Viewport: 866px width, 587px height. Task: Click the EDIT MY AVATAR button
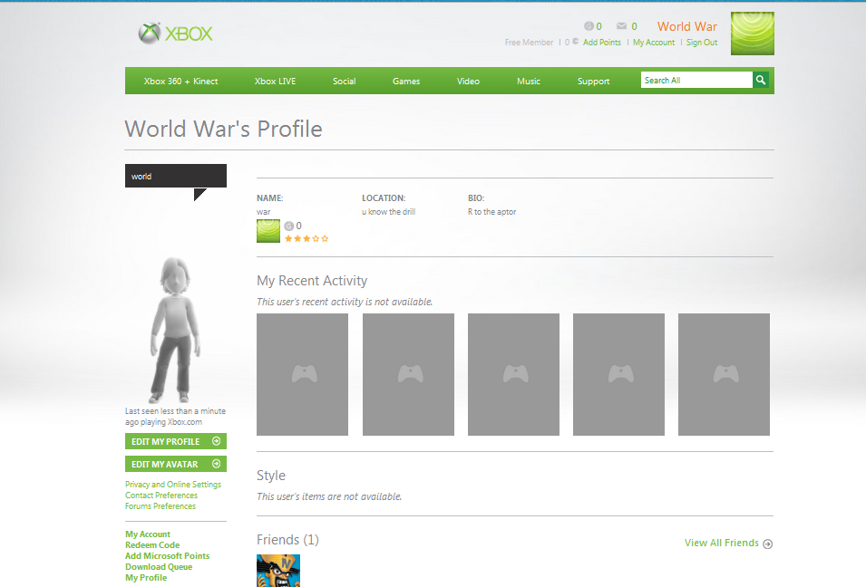point(176,464)
